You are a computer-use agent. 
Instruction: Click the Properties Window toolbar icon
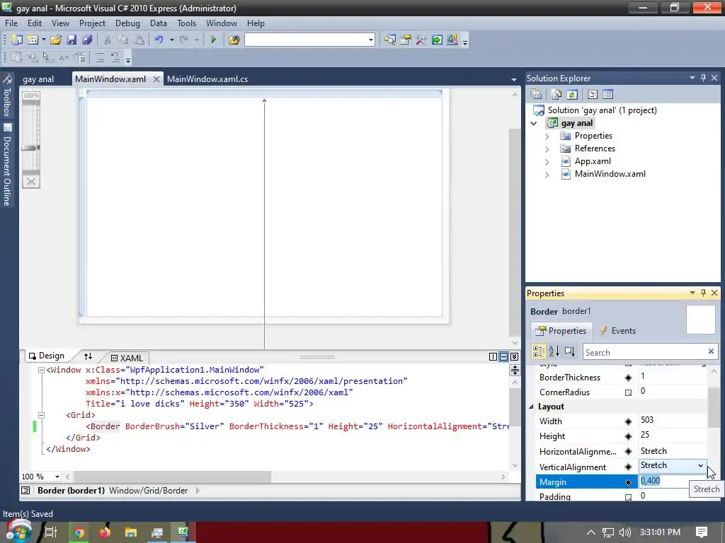(x=406, y=40)
